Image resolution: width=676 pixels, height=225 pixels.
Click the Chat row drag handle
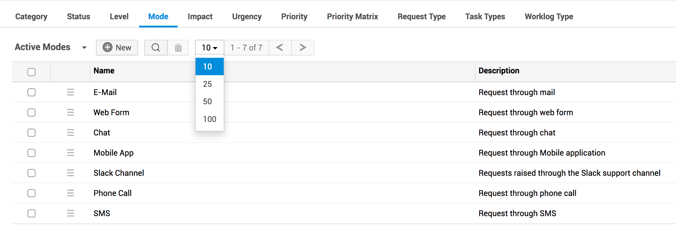71,133
